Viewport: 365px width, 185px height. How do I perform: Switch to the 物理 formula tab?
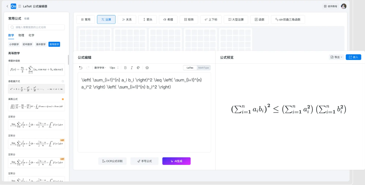21,35
